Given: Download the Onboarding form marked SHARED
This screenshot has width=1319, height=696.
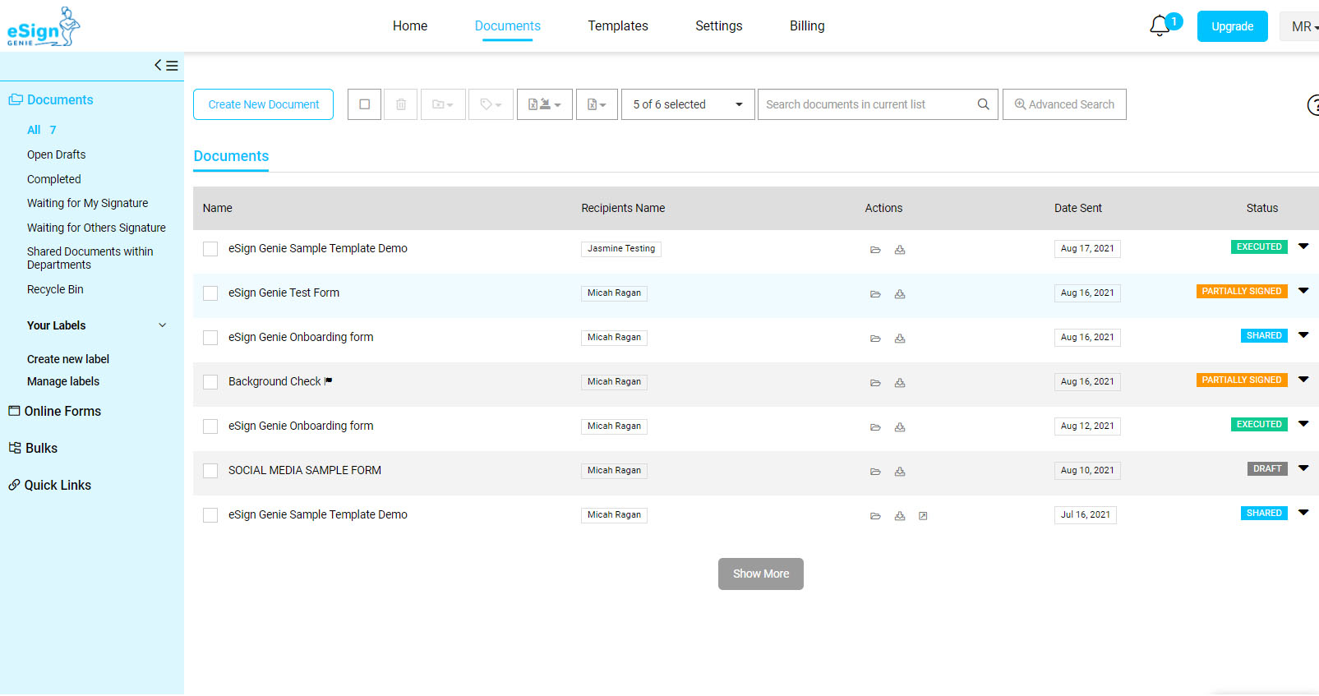Looking at the screenshot, I should (900, 339).
